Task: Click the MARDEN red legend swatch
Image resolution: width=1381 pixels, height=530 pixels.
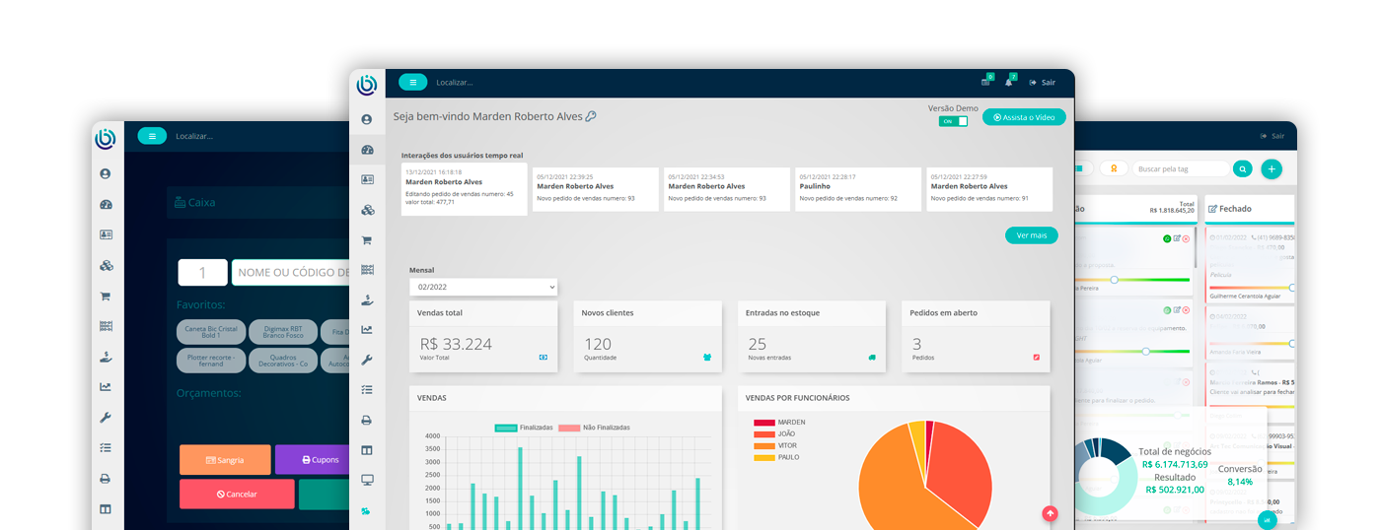Action: click(764, 423)
